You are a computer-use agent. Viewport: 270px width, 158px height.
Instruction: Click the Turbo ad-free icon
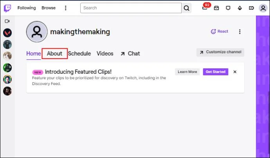tap(251, 8)
